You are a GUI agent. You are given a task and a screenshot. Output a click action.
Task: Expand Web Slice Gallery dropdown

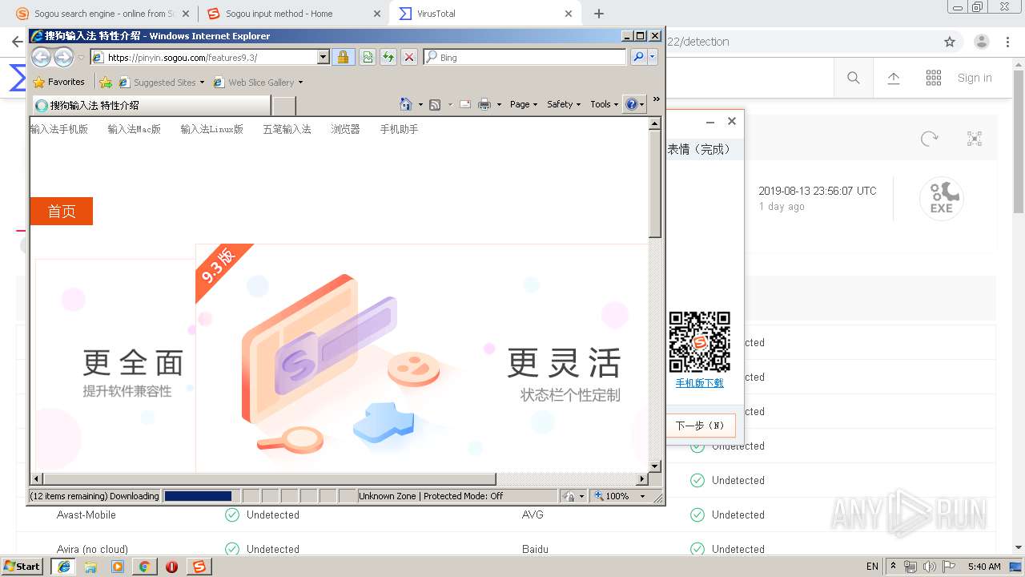coord(300,82)
